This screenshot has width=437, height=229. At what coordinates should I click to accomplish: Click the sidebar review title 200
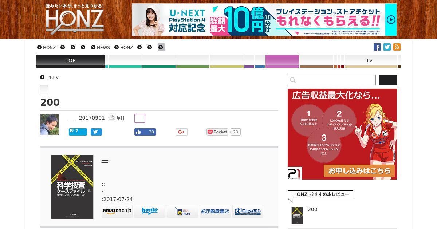pyautogui.click(x=312, y=210)
